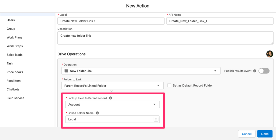Click the Cancel button
This screenshot has width=276, height=140.
coord(247,134)
